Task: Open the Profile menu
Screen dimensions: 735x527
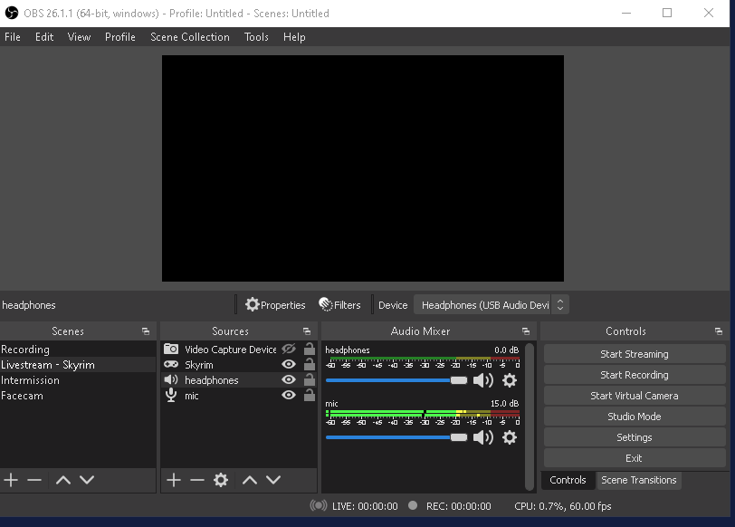Action: [120, 37]
